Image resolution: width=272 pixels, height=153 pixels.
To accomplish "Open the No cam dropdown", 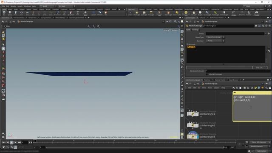I will pos(175,30).
